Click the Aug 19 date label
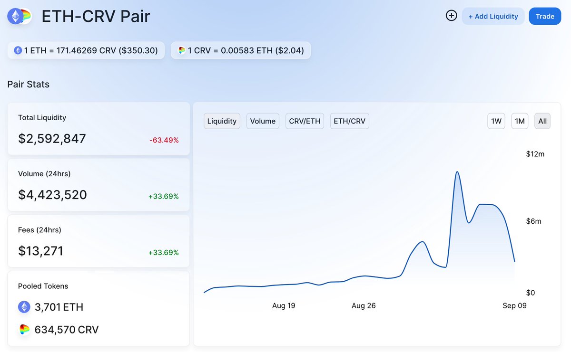The image size is (571, 352). [x=284, y=305]
